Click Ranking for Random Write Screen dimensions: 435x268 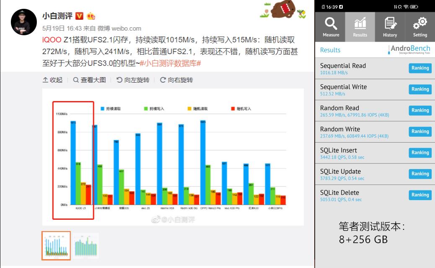tap(419, 131)
